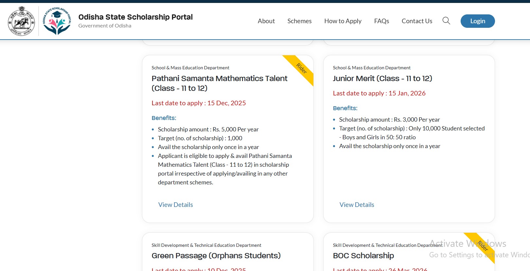This screenshot has height=271, width=530.
Task: Click the State Scholarship Portal logo
Action: [x=57, y=21]
